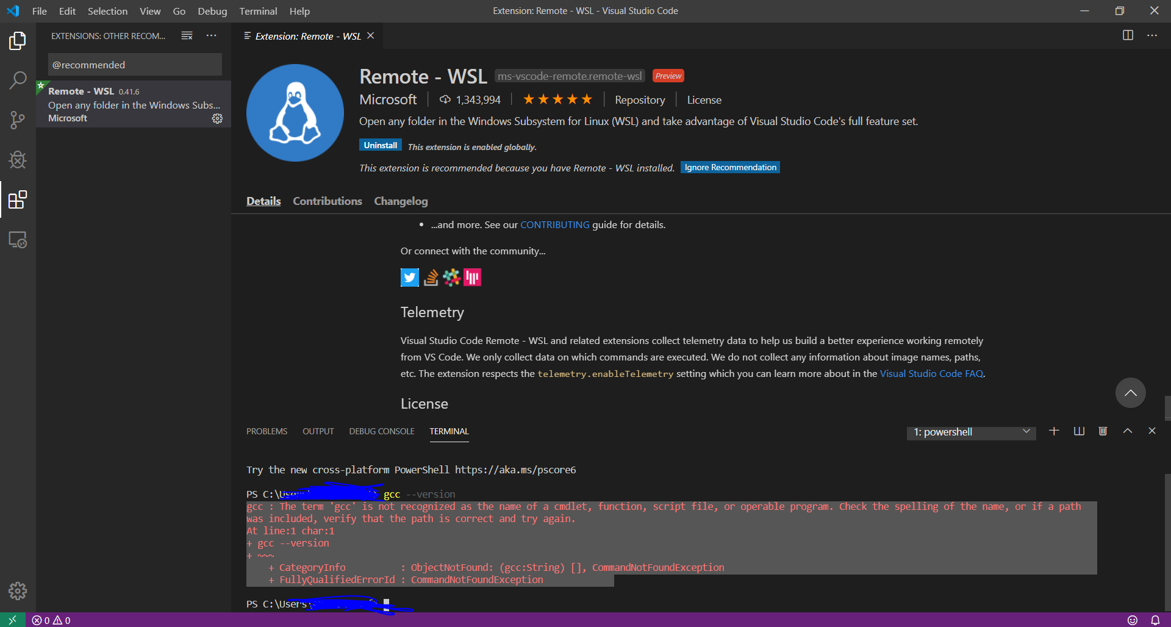
Task: Clear extensions search results icon
Action: (x=187, y=36)
